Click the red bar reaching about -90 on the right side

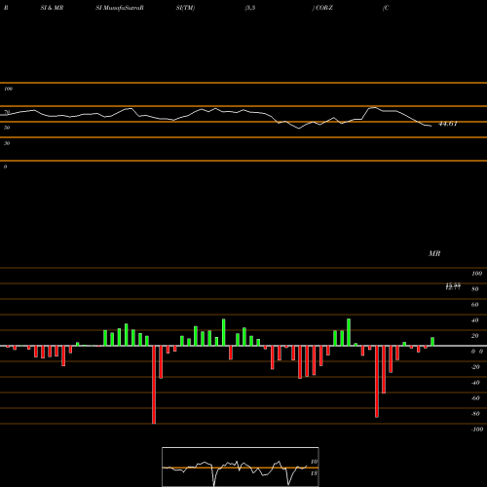(x=377, y=382)
